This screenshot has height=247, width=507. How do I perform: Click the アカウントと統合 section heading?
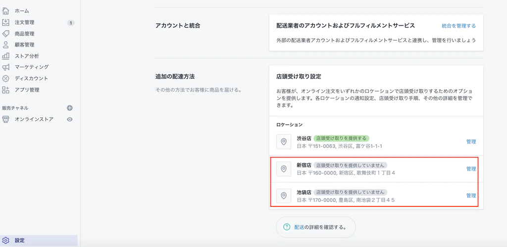178,26
